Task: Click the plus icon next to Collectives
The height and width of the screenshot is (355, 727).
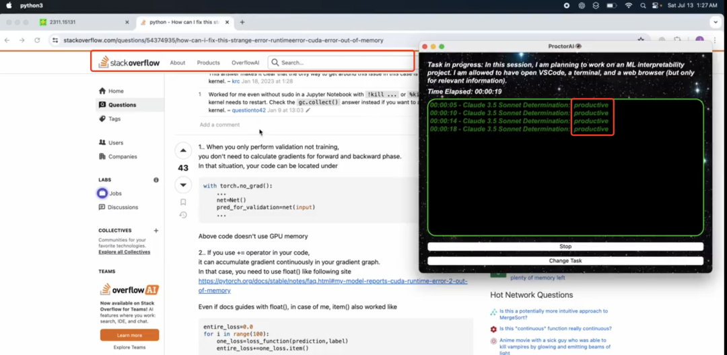Action: pos(155,231)
